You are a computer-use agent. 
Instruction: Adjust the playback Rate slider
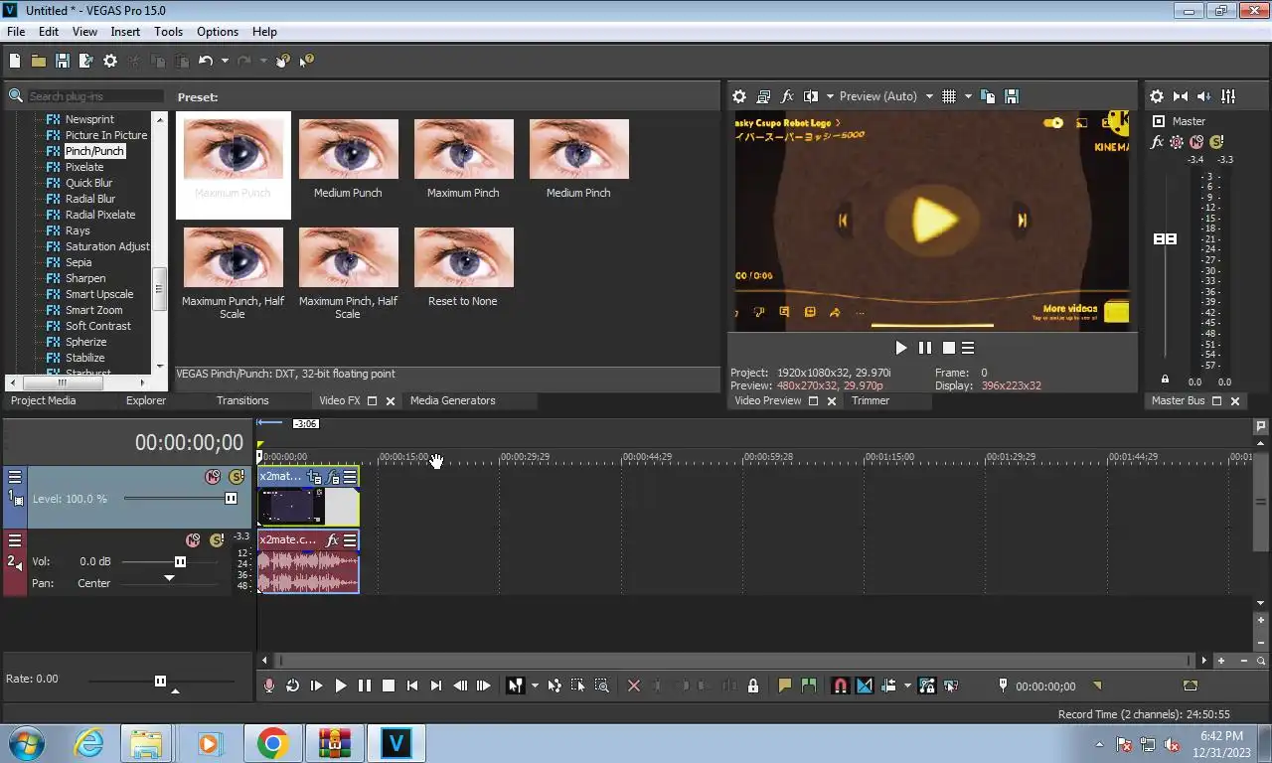tap(160, 681)
